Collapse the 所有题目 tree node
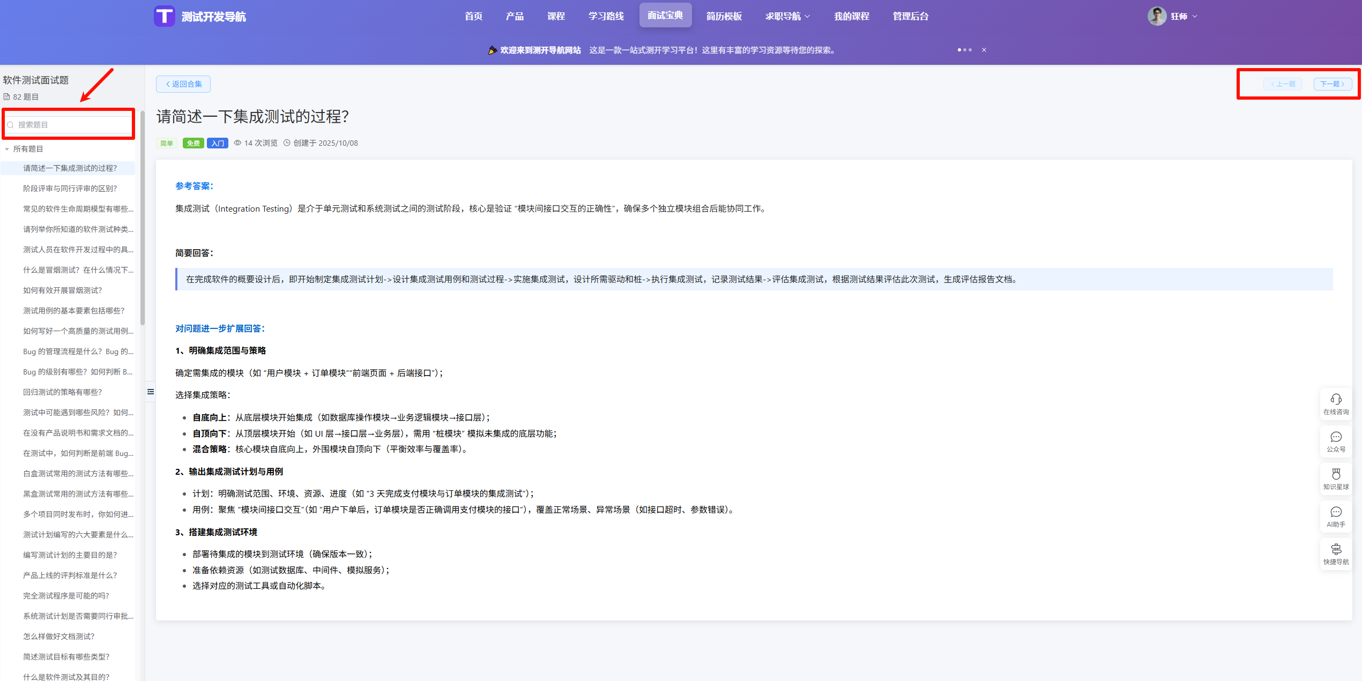 [7, 149]
